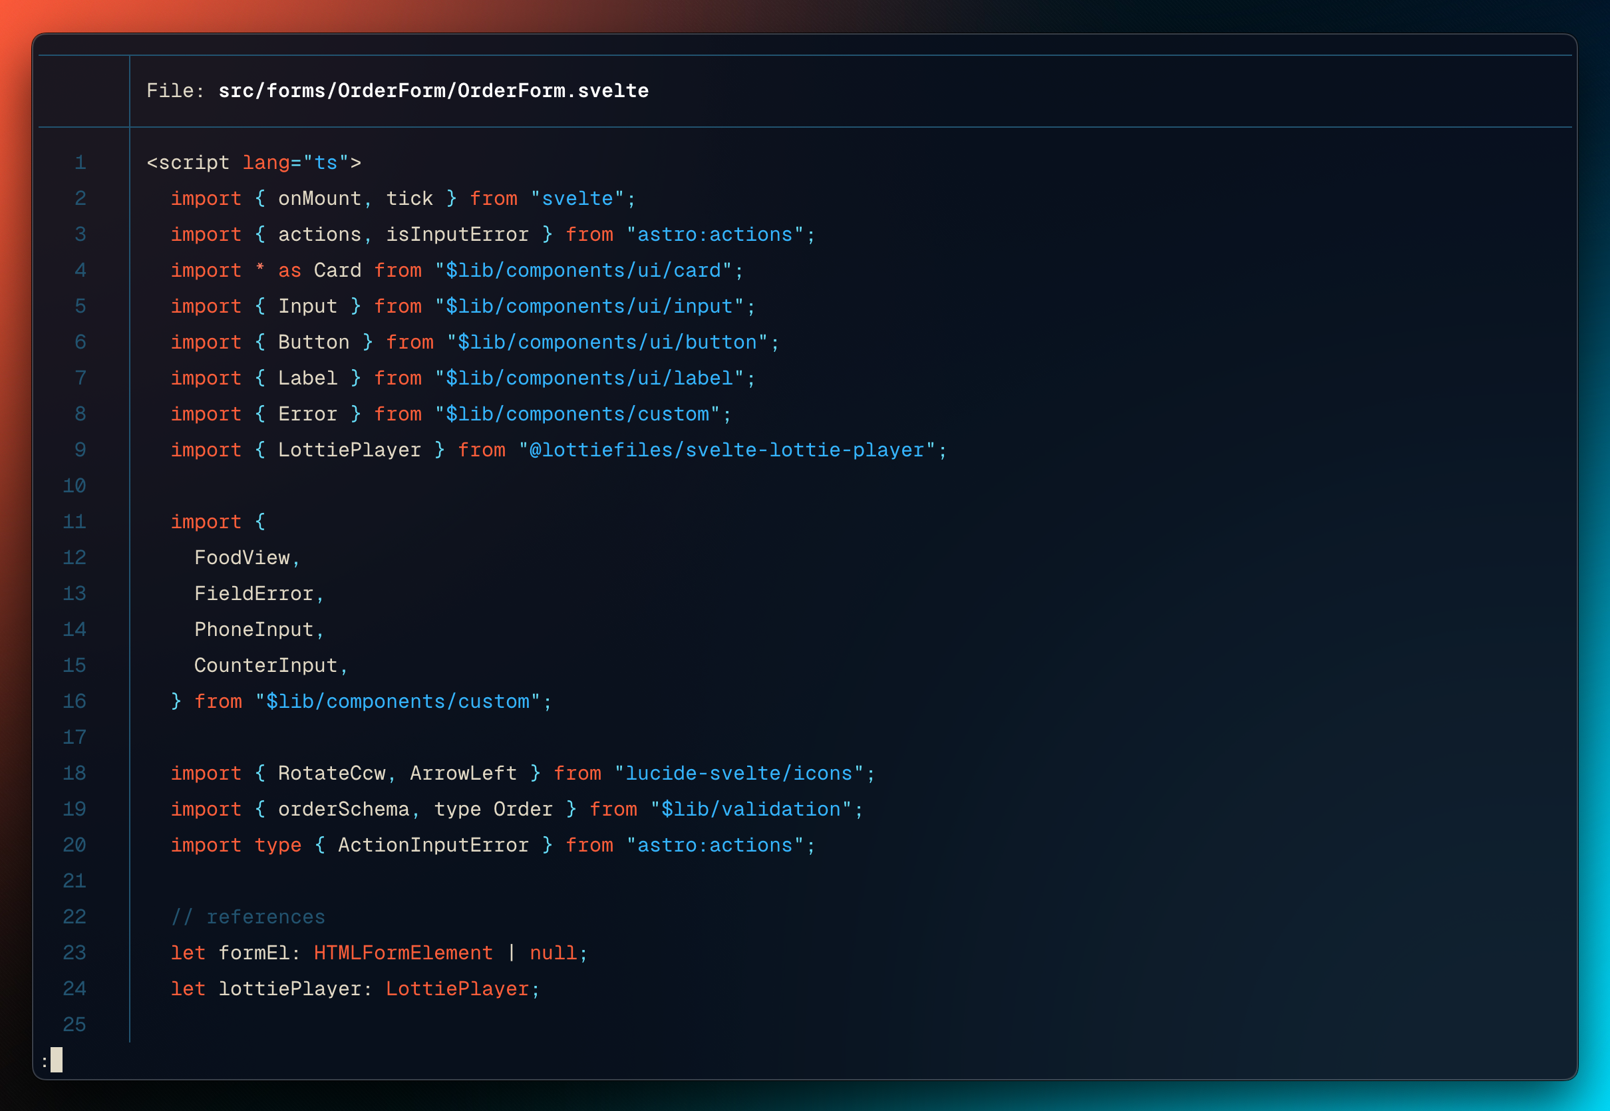This screenshot has height=1111, width=1610.
Task: Select "$lib/components/custom" string on line 16
Action: tap(398, 702)
